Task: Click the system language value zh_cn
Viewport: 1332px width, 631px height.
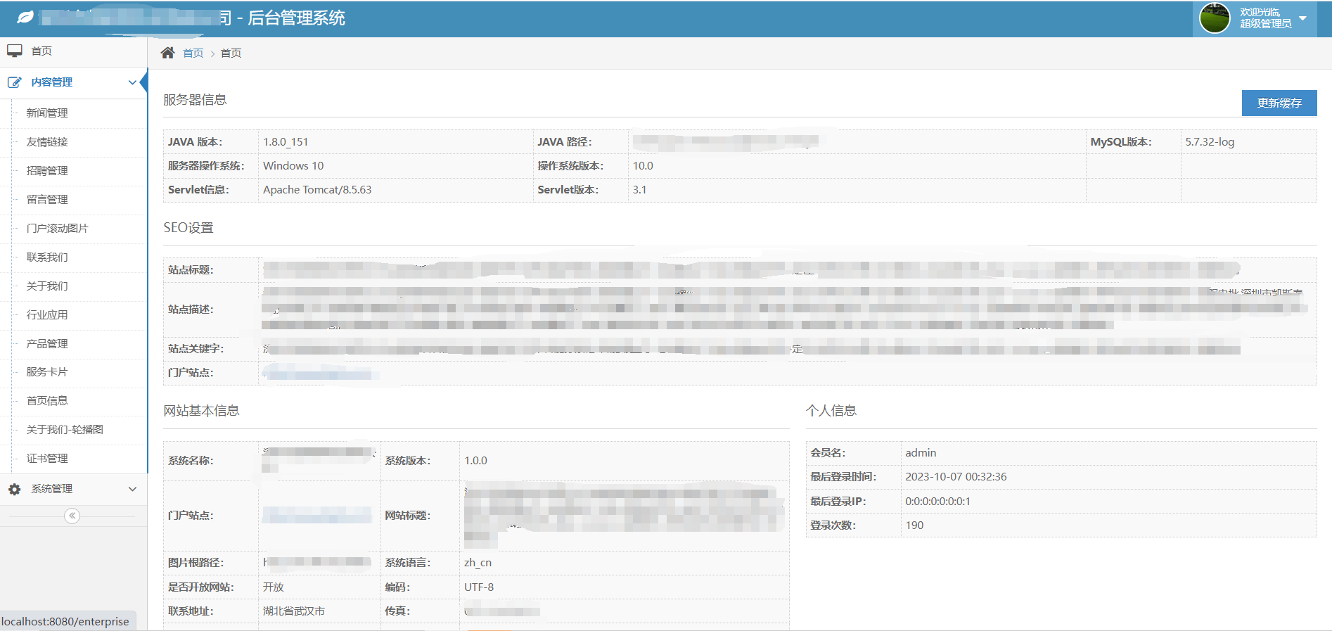Action: 478,562
